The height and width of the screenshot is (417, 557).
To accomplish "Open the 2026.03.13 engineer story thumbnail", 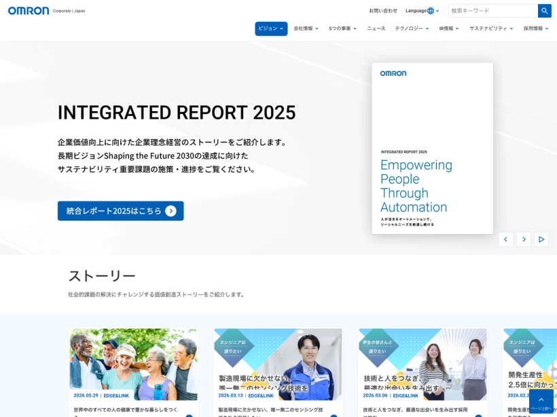I will [278, 364].
